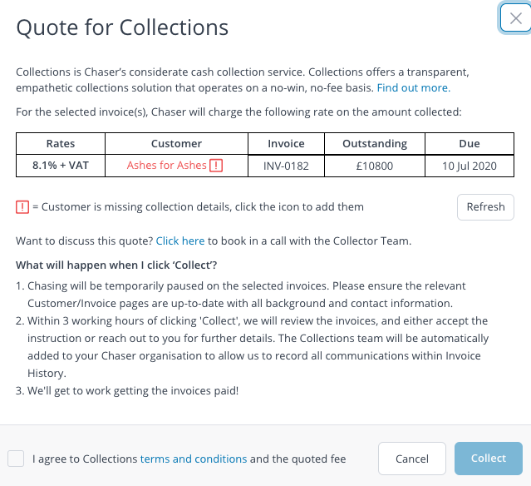Viewport: 531px width, 486px height.
Task: Click the red warning icon in the legend
Action: click(22, 207)
